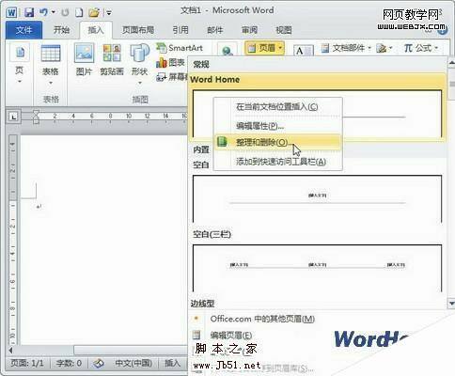Viewport: 455px width, 376px height.
Task: Click the 内置 gallery category heading
Action: click(201, 149)
